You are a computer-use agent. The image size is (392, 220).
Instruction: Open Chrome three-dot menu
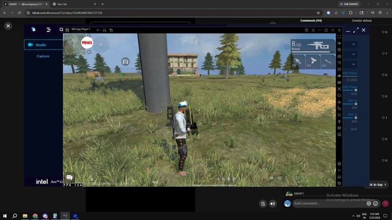387,12
